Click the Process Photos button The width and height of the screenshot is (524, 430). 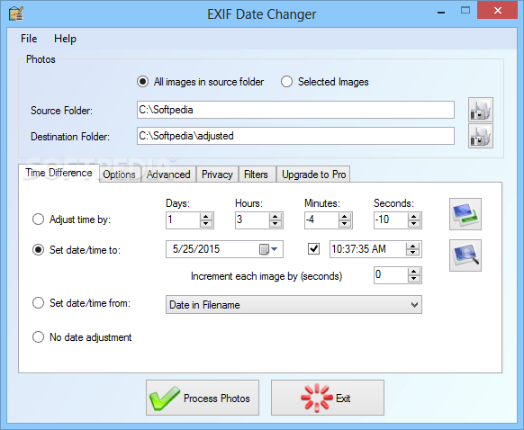click(203, 398)
